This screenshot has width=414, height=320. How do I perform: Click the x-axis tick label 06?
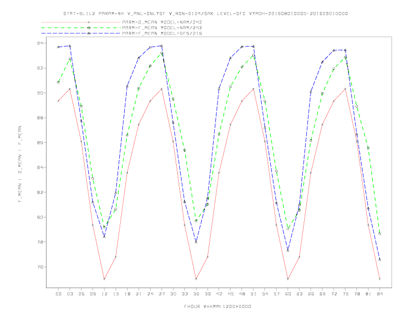pos(82,294)
